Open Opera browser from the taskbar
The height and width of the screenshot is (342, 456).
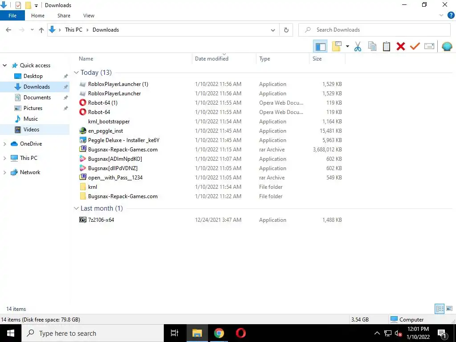[240, 333]
